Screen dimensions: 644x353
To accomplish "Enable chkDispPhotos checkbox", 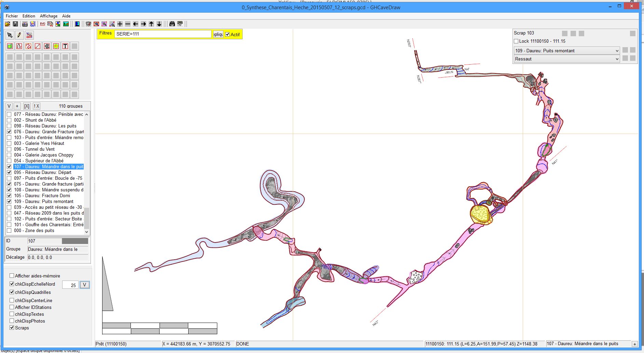I will (12, 321).
